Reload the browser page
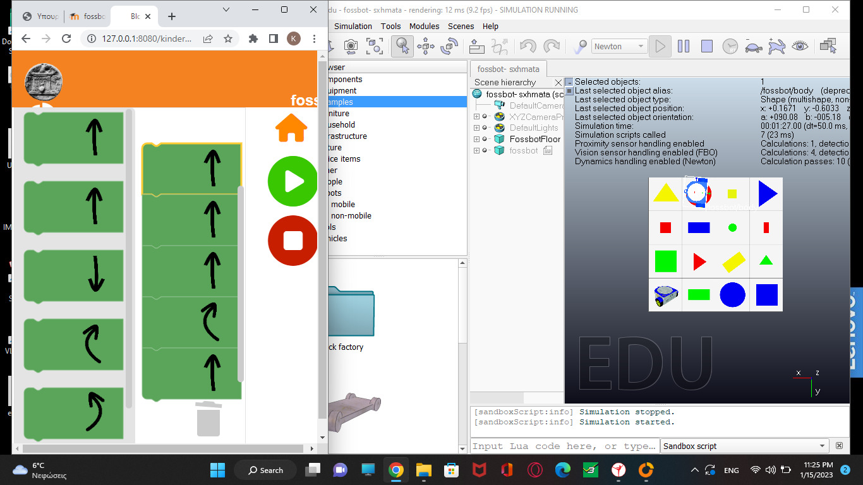 [66, 39]
